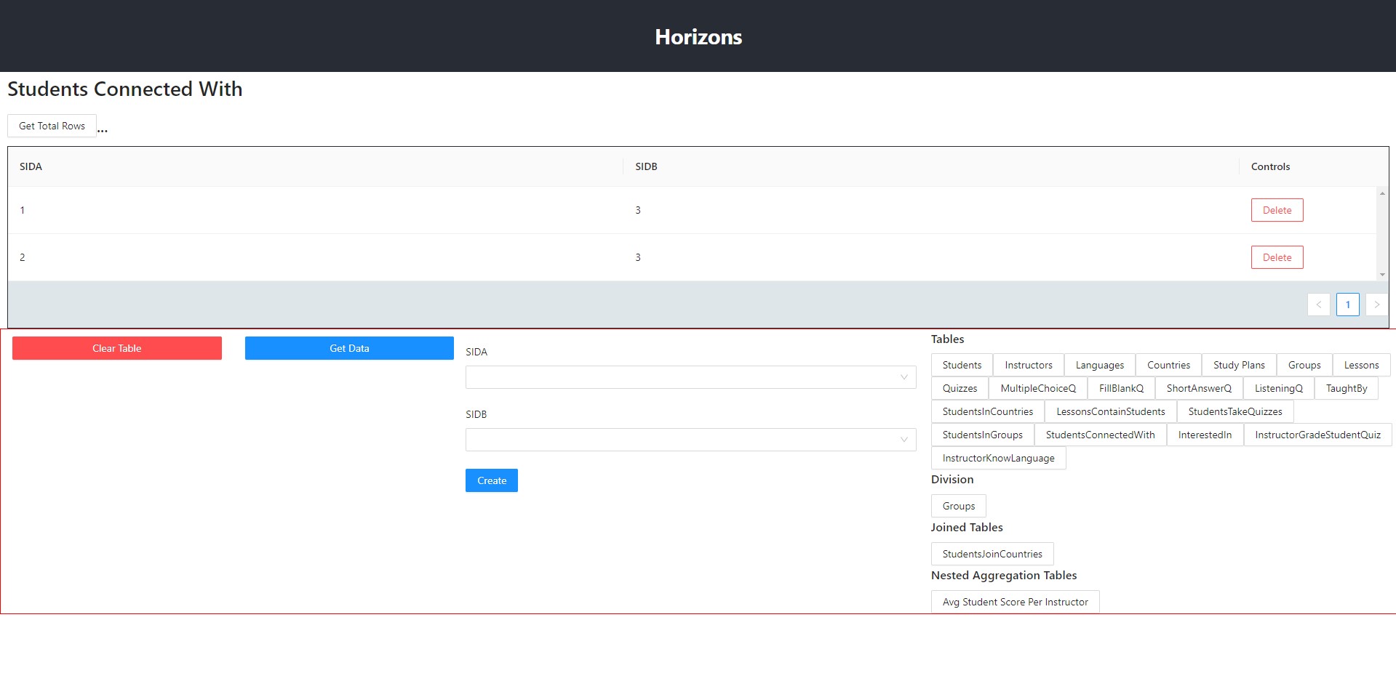Navigate to the StudentsInGroups table
Screen dimensions: 1396x673
pos(982,435)
